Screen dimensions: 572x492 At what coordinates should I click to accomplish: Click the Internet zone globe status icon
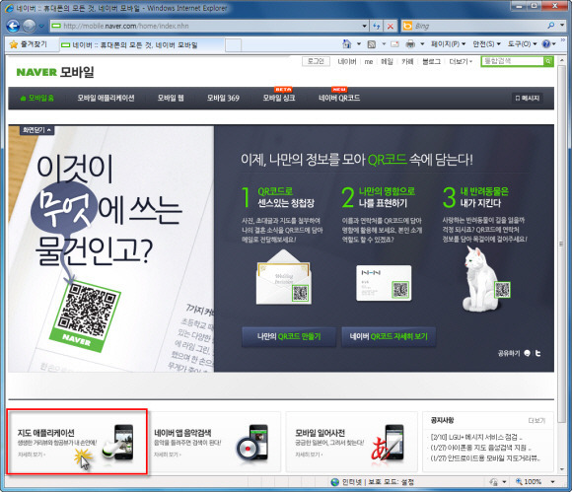tap(335, 482)
